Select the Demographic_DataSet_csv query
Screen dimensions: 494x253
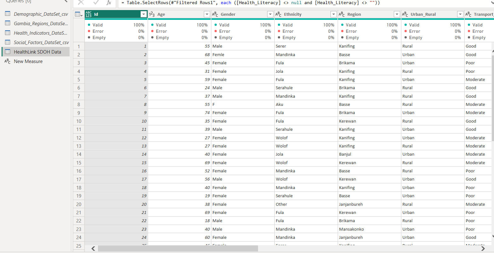41,14
